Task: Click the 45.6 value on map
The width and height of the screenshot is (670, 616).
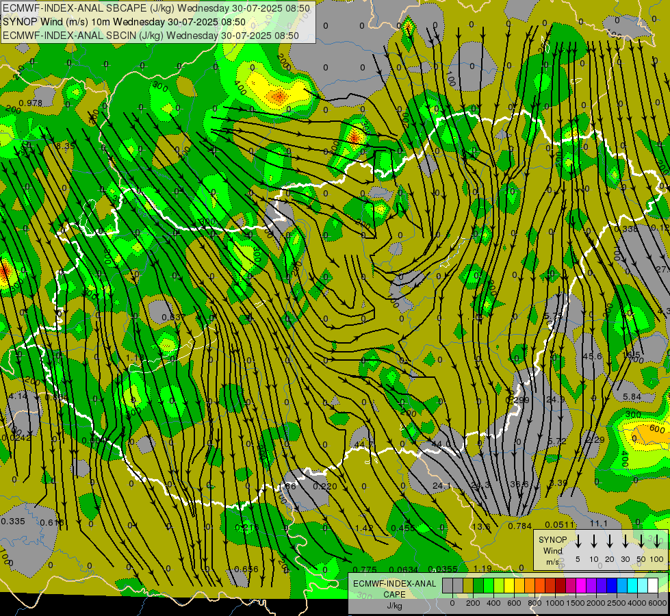Action: [x=592, y=356]
